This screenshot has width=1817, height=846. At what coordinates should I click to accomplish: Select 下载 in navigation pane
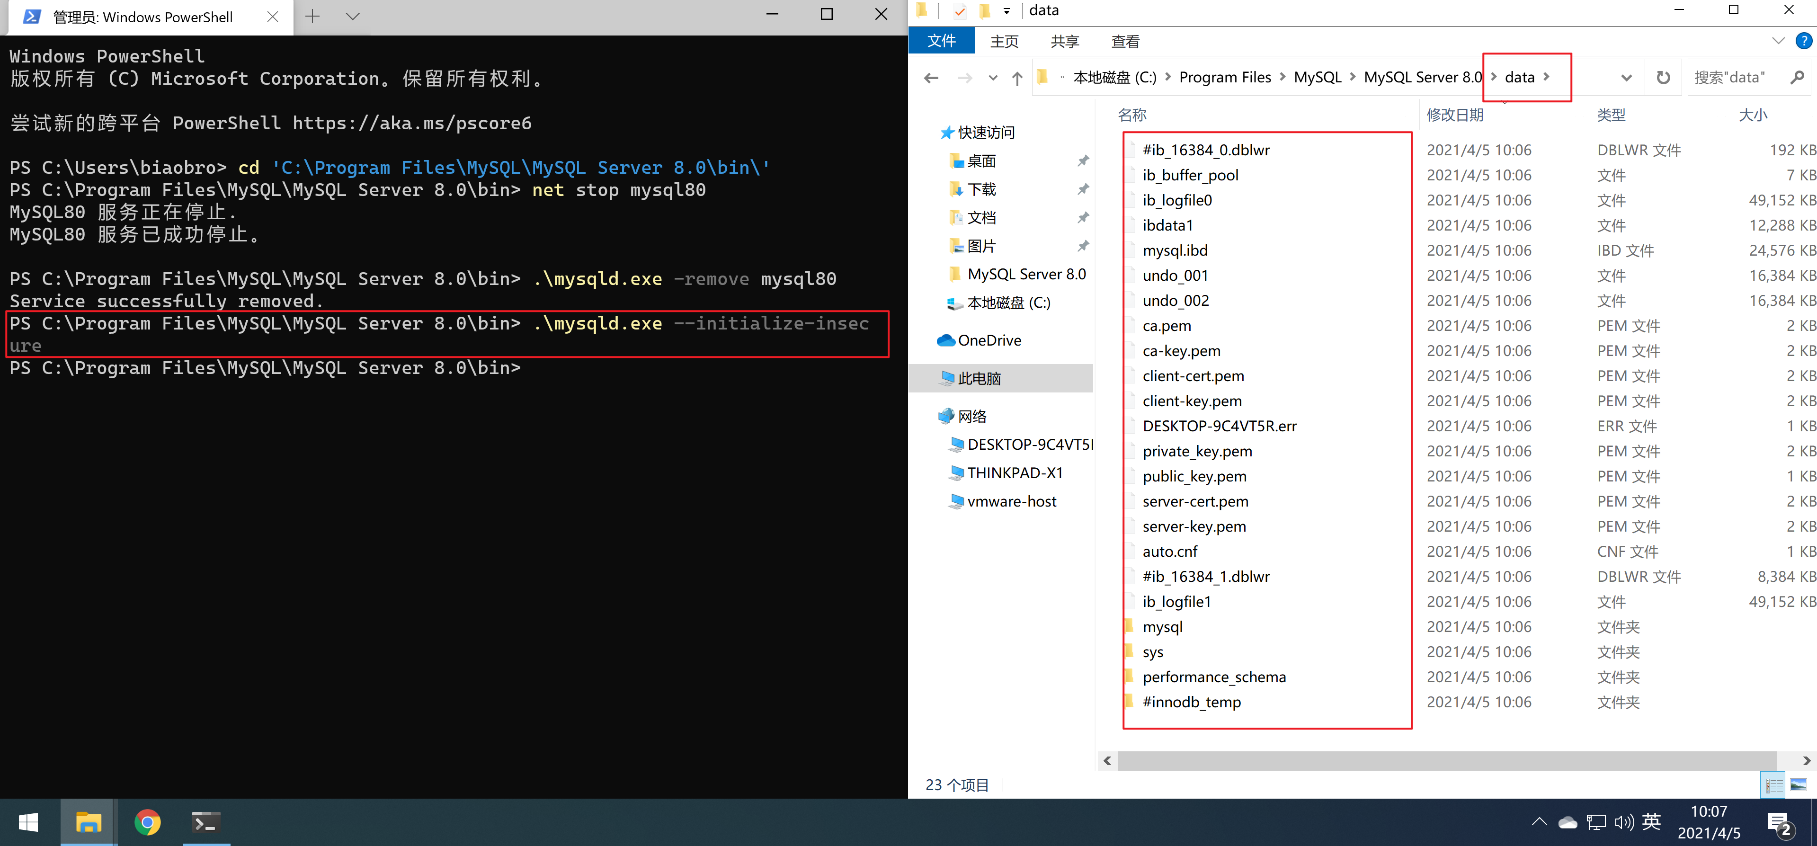point(981,189)
